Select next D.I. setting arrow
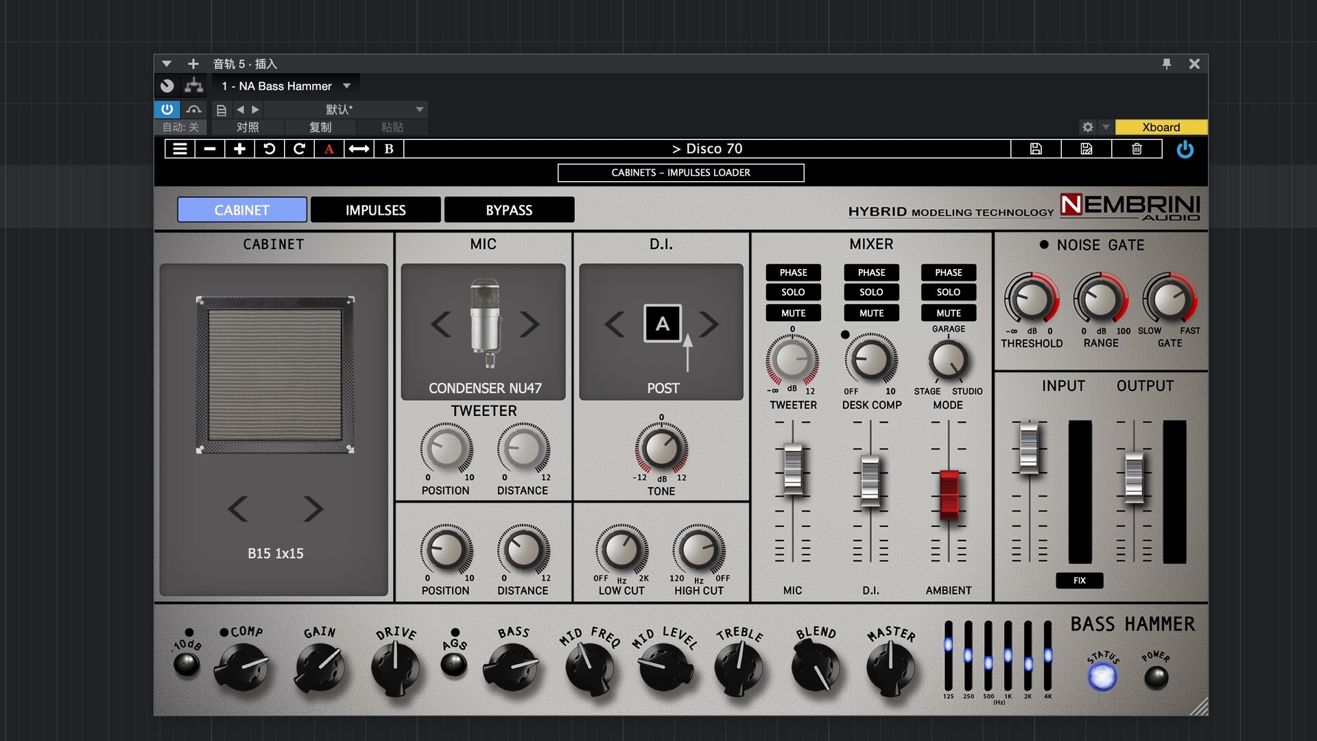The height and width of the screenshot is (741, 1317). [x=709, y=324]
